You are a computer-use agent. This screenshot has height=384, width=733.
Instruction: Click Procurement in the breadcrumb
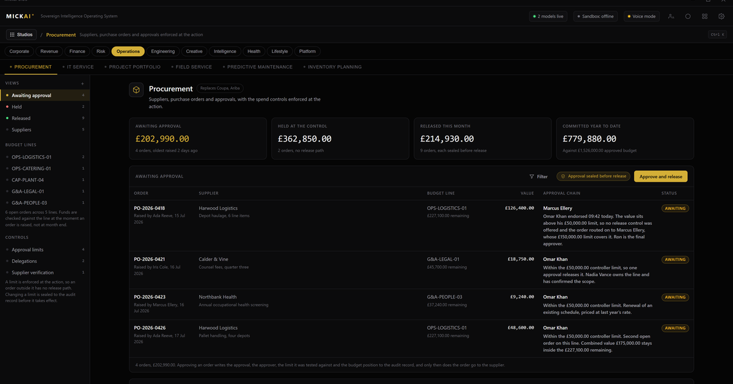click(x=61, y=35)
